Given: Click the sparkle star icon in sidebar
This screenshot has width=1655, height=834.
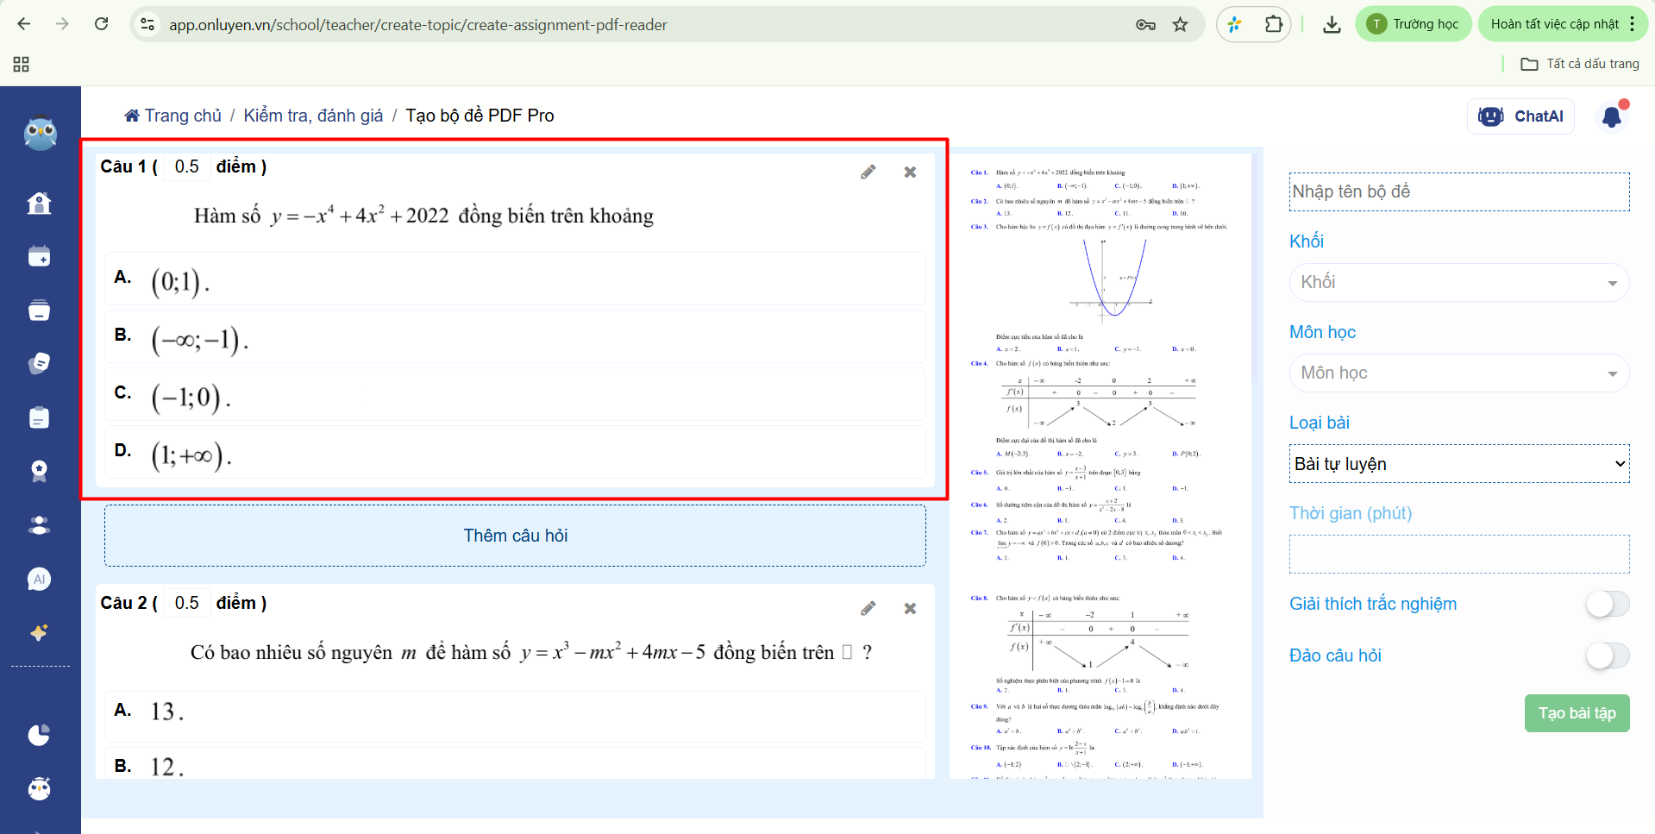Looking at the screenshot, I should (x=39, y=633).
